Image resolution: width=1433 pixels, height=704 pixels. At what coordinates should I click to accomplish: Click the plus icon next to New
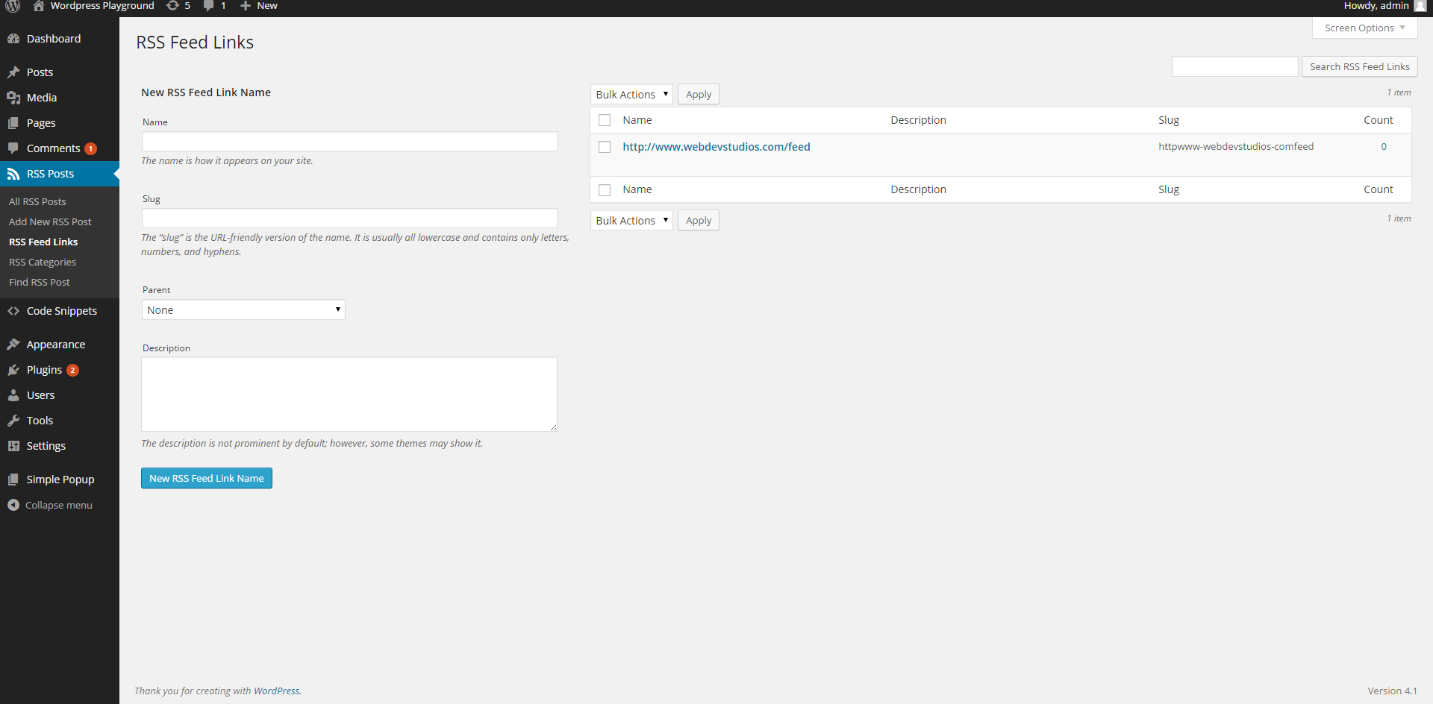pos(245,6)
